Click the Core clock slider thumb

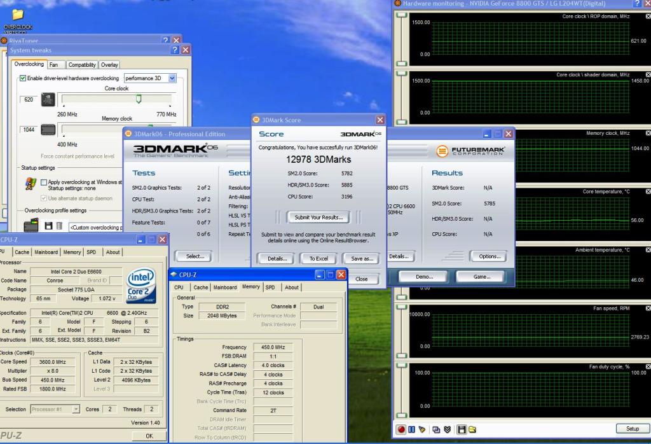(x=139, y=99)
